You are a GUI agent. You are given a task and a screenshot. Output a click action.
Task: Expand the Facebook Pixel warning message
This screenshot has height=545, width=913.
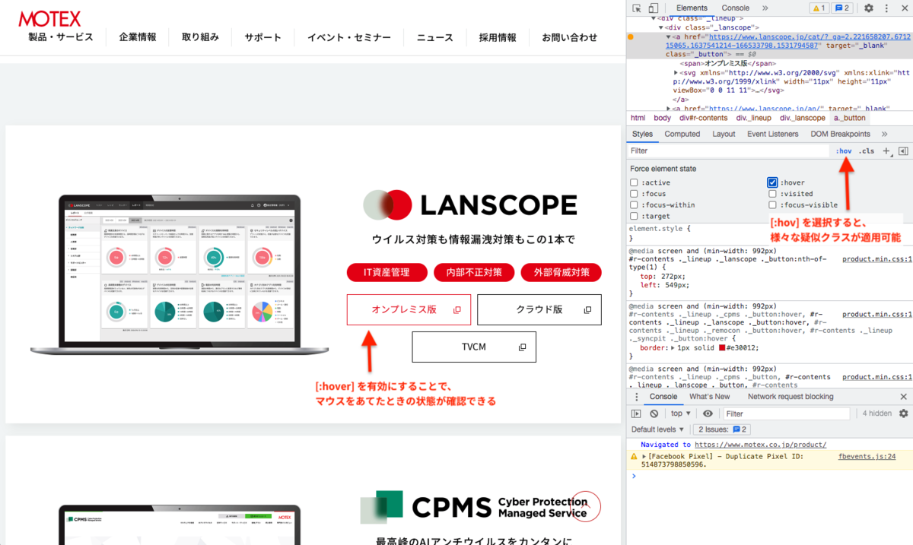click(x=644, y=457)
